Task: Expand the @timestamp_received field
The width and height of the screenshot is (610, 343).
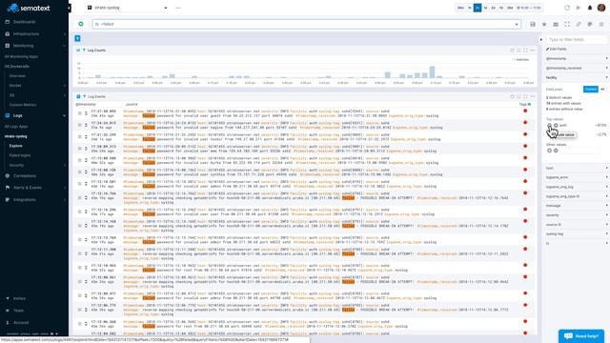Action: [x=576, y=68]
